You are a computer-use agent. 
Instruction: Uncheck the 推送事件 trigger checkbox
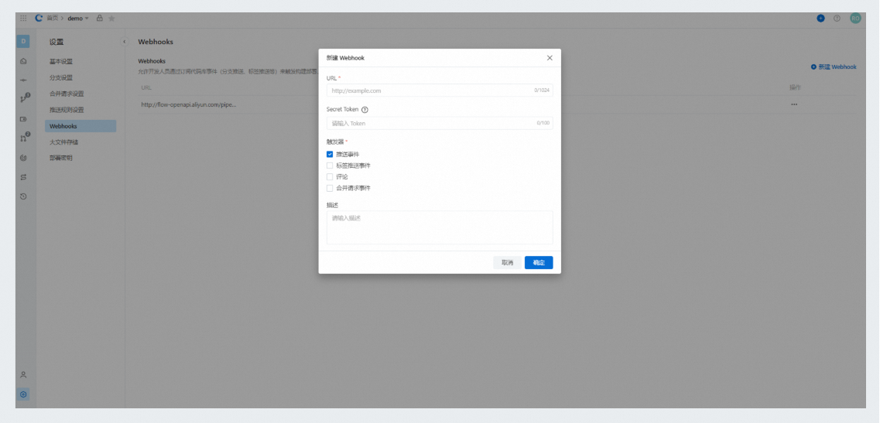330,155
